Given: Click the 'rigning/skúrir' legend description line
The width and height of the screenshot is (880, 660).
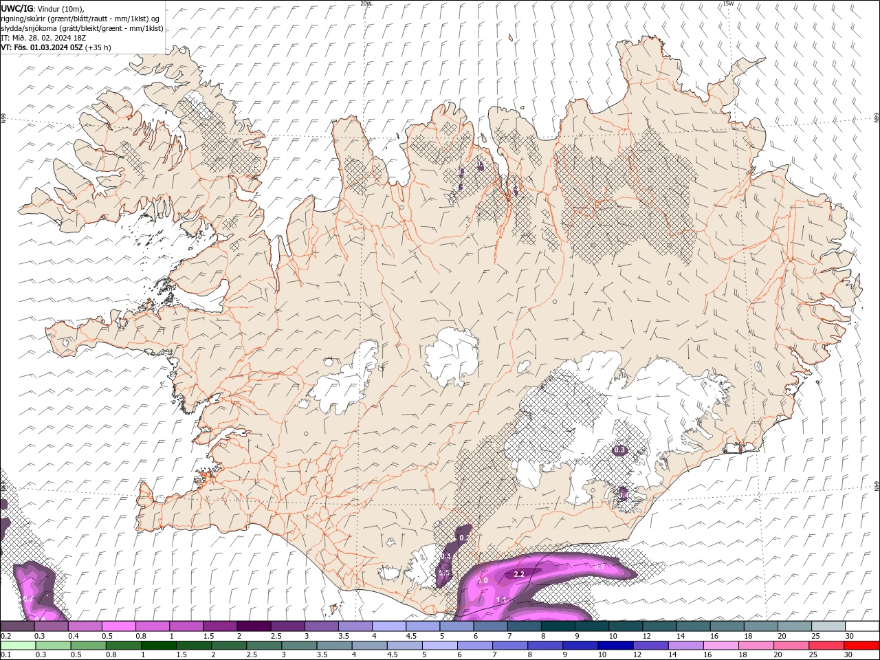Looking at the screenshot, I should [x=80, y=19].
